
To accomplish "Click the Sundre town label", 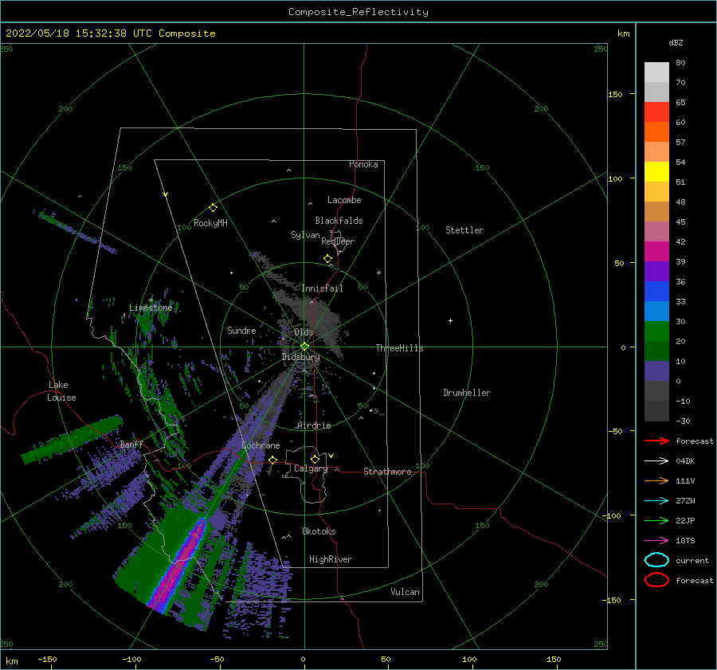I will click(x=241, y=330).
